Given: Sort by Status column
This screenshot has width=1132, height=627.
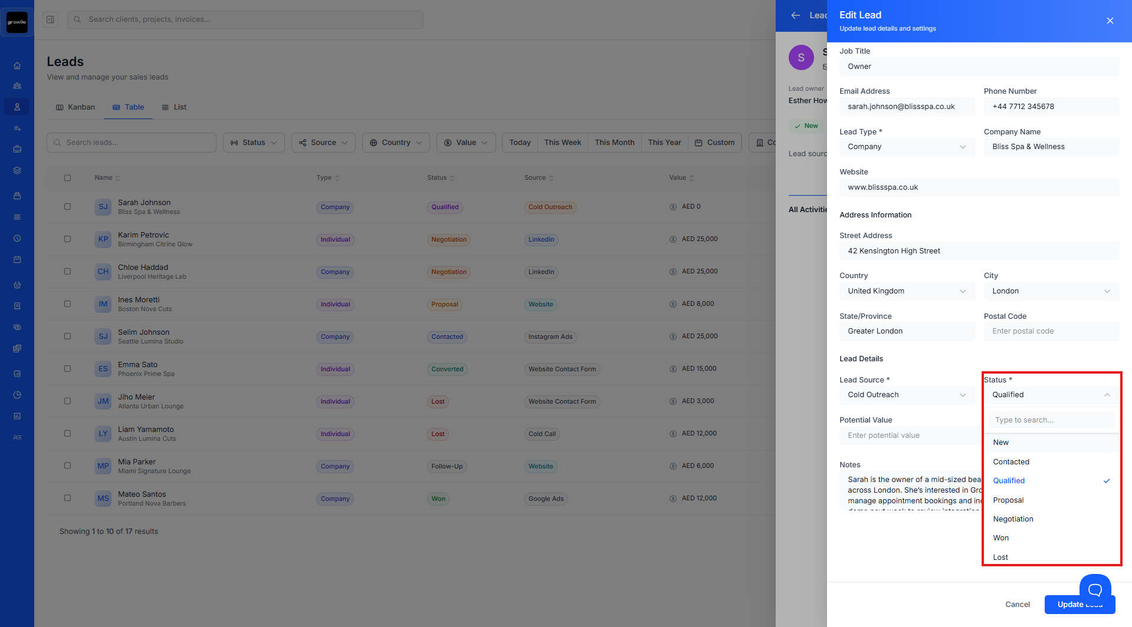Looking at the screenshot, I should [441, 177].
